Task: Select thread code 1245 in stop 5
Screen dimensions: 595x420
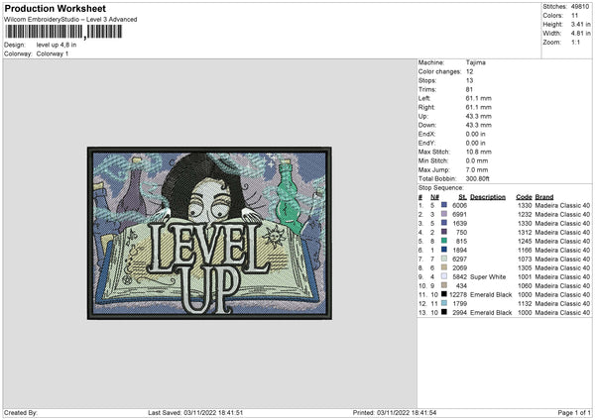Action: pyautogui.click(x=525, y=241)
